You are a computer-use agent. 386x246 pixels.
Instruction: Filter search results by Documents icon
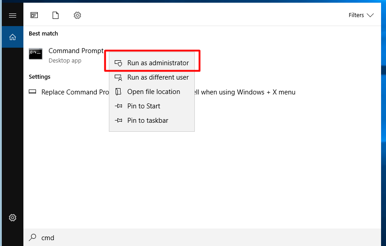tap(56, 15)
